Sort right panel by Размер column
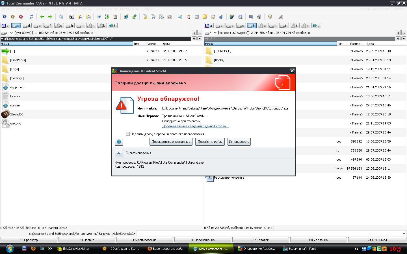Screen dimensions: 407x254 (x=355, y=44)
